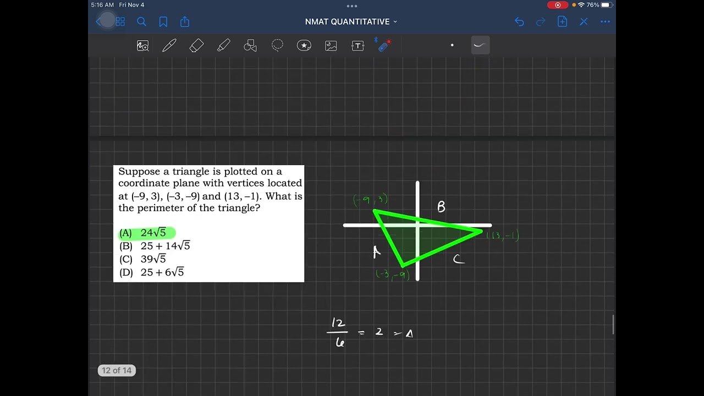The width and height of the screenshot is (704, 396).
Task: Tap the handwritten letter C label
Action: [x=459, y=259]
